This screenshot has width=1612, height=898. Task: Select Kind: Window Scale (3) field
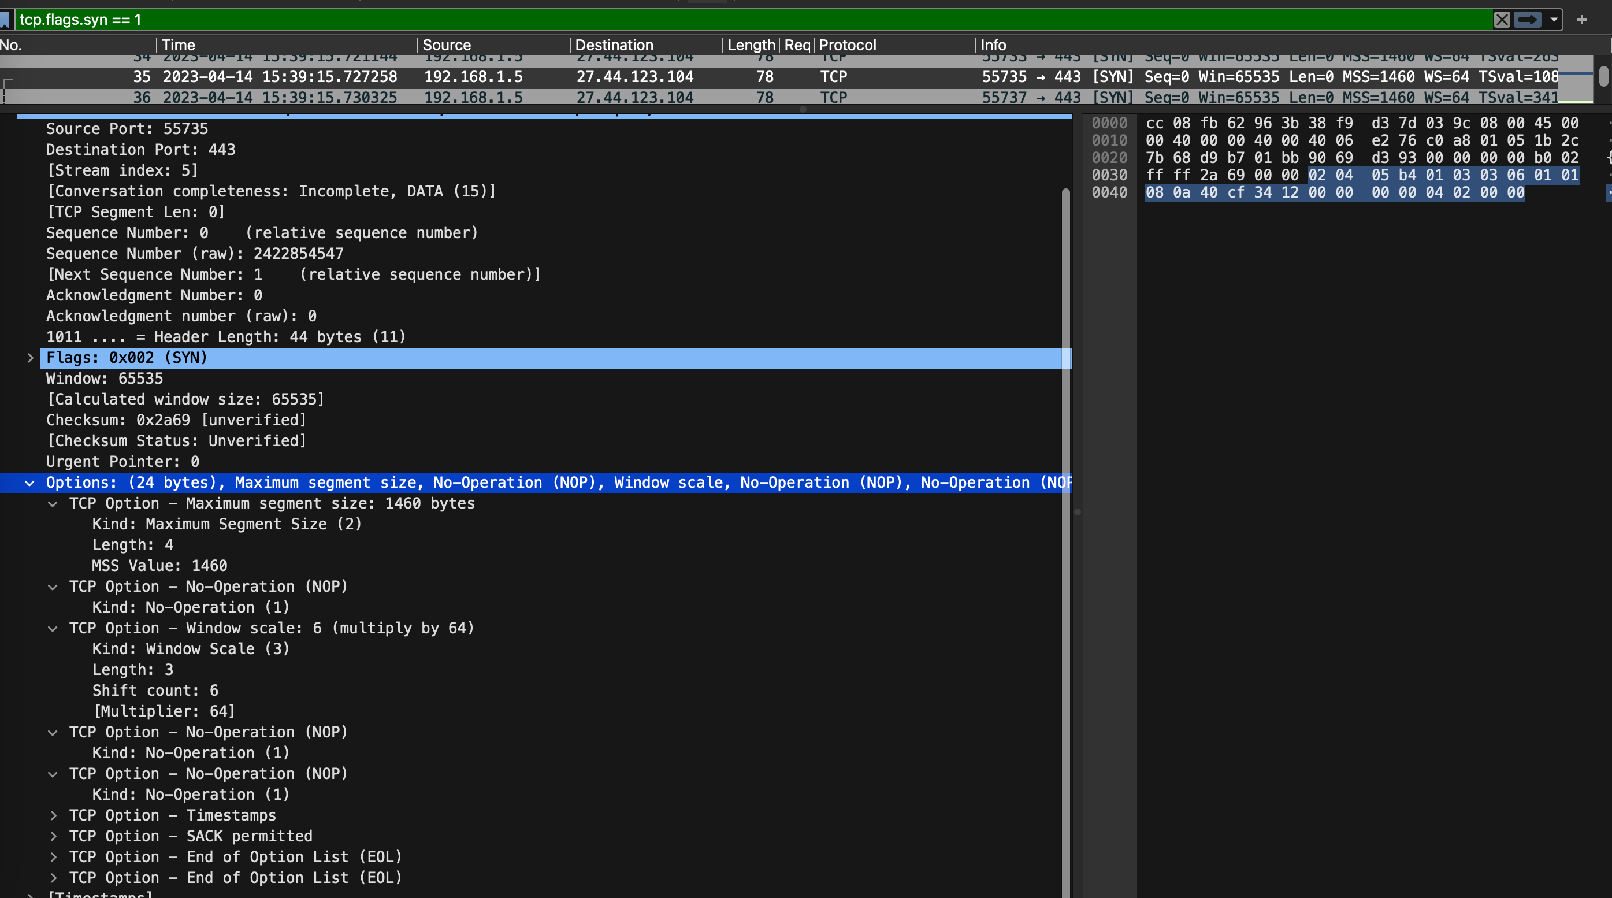[191, 649]
